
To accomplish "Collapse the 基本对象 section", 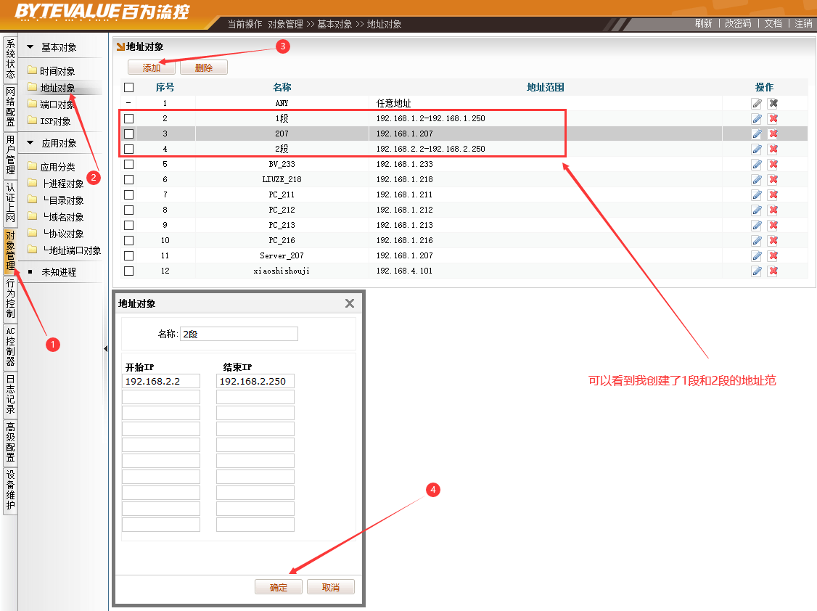I will 30,47.
